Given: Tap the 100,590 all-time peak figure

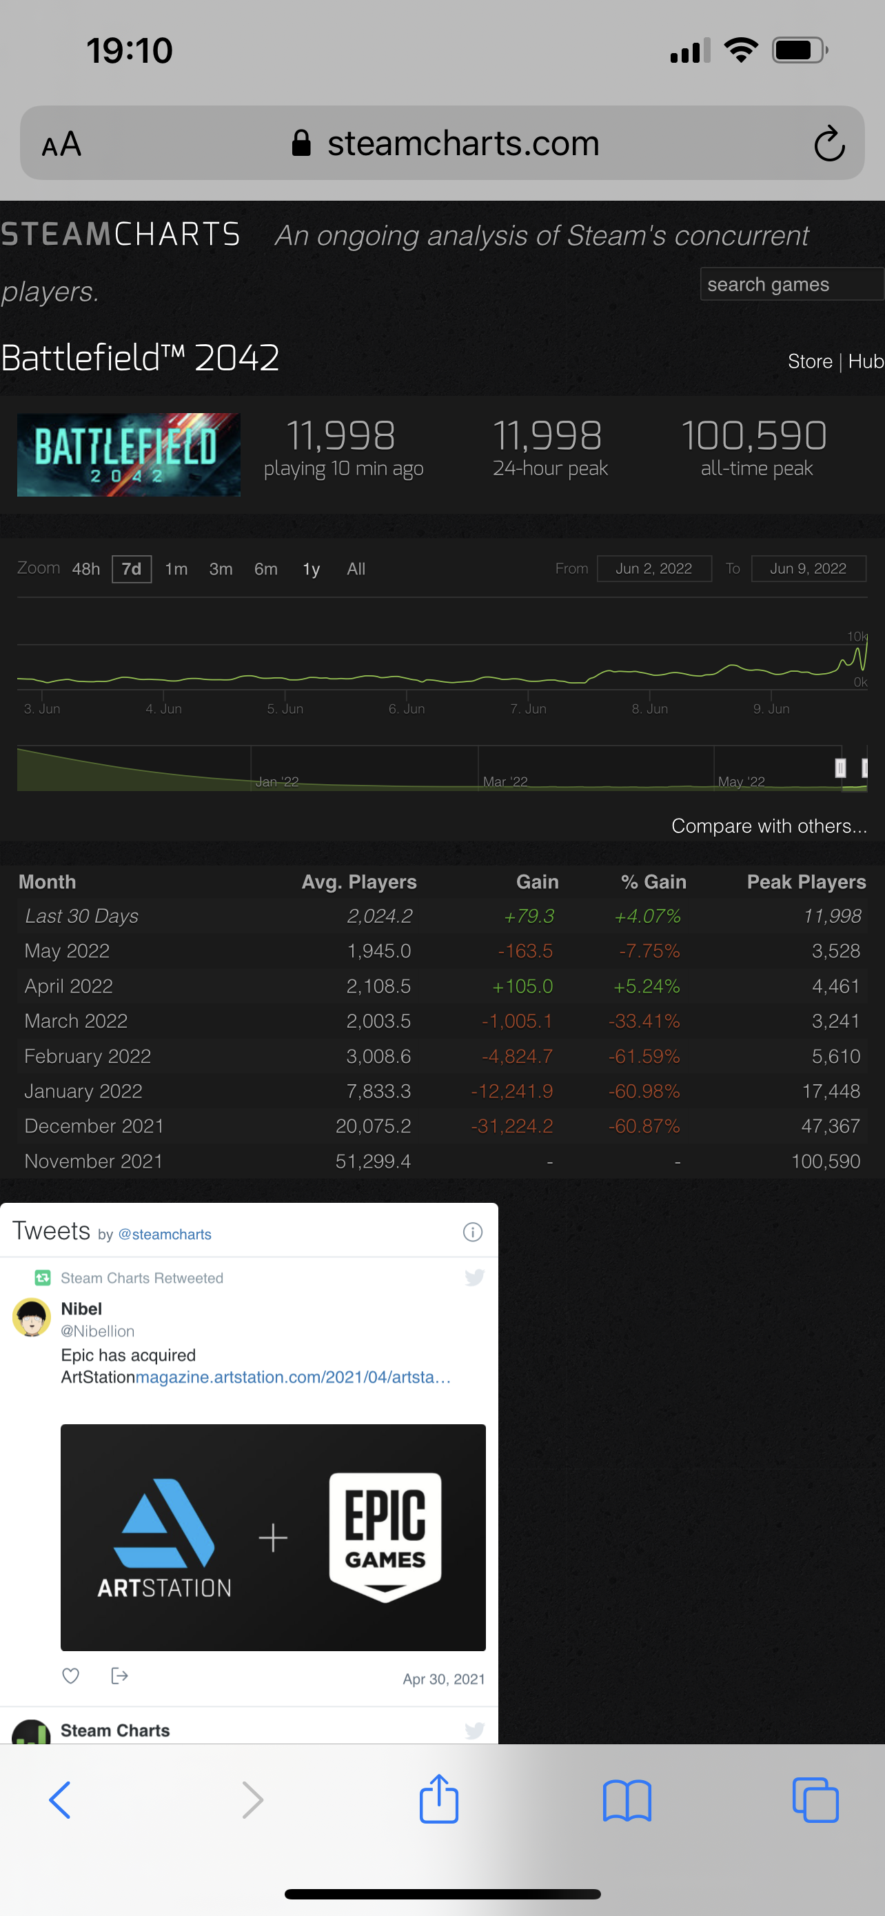Looking at the screenshot, I should (754, 436).
